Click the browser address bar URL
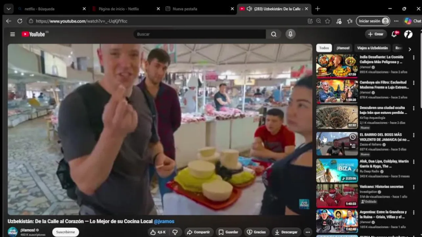422x237 pixels. (82, 21)
